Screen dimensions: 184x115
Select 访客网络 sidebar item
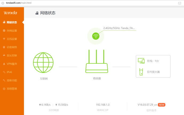click(x=12, y=47)
